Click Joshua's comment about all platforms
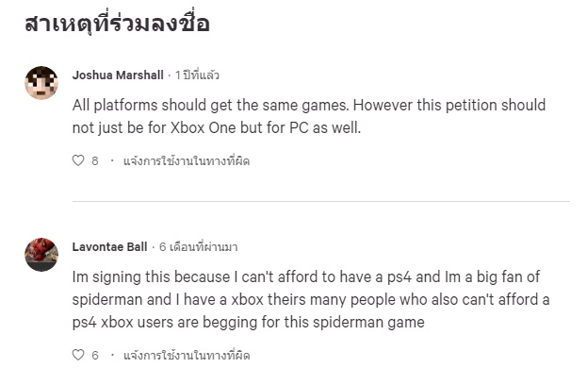 tap(309, 116)
